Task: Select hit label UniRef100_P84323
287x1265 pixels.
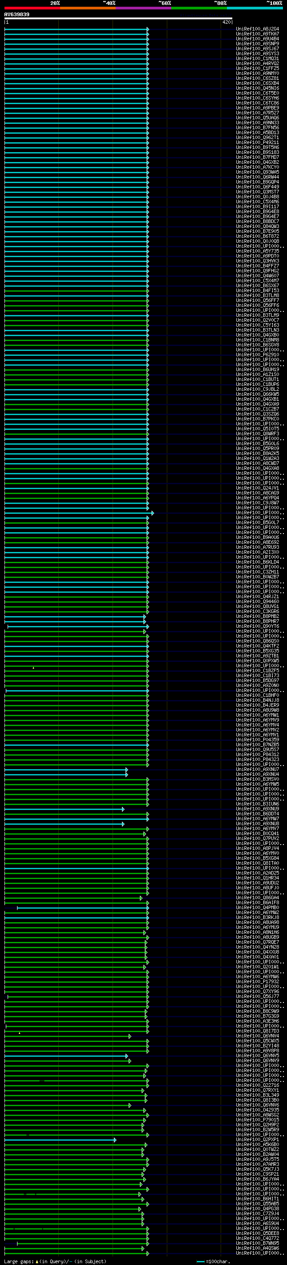Action: click(x=257, y=759)
